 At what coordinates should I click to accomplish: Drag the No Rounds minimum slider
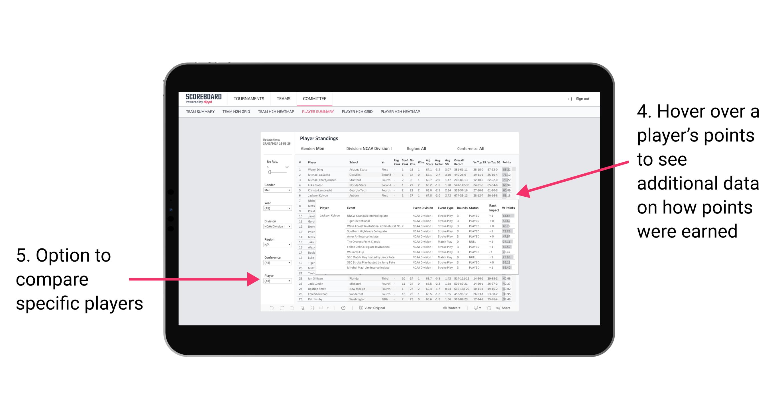269,172
